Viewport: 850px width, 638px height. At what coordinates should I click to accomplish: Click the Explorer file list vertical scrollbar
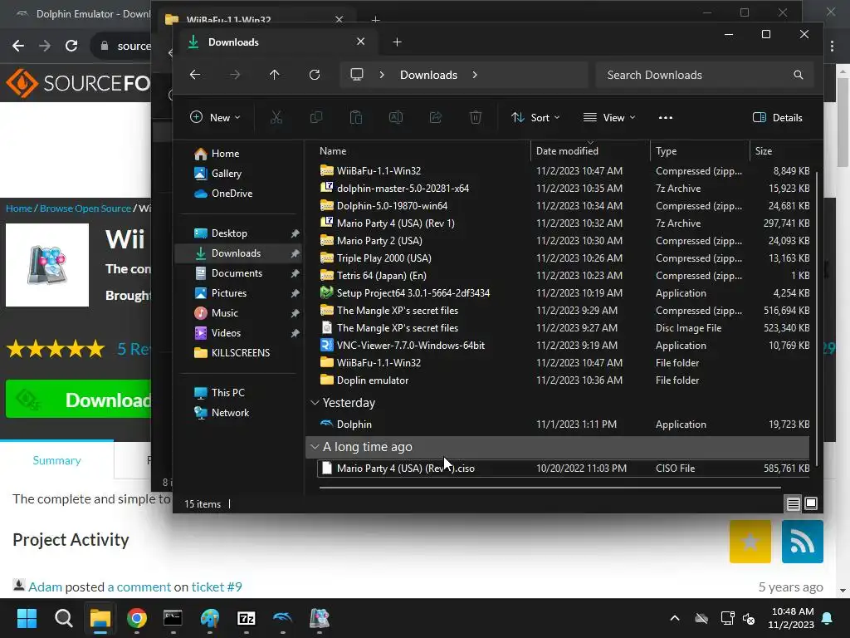point(817,317)
